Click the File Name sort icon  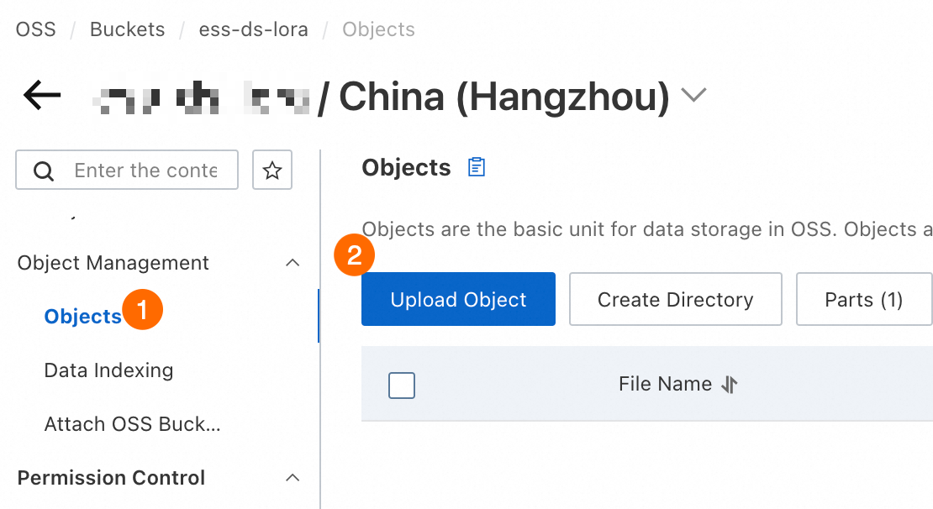point(729,385)
